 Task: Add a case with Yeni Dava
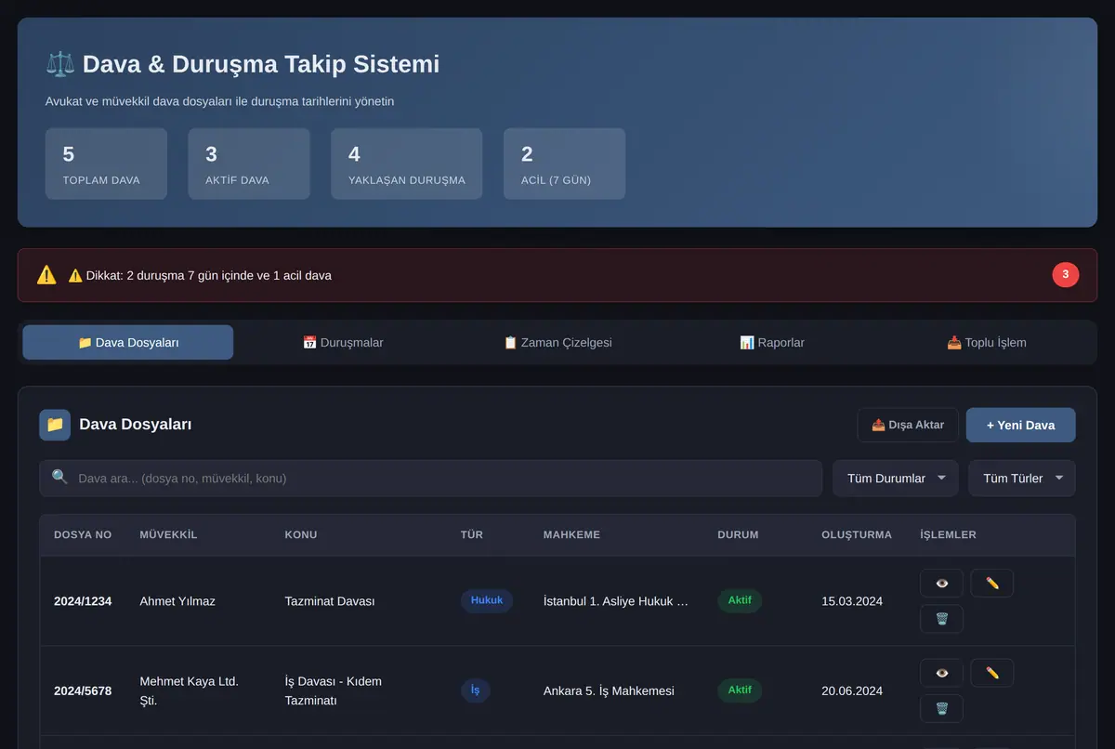pos(1021,425)
